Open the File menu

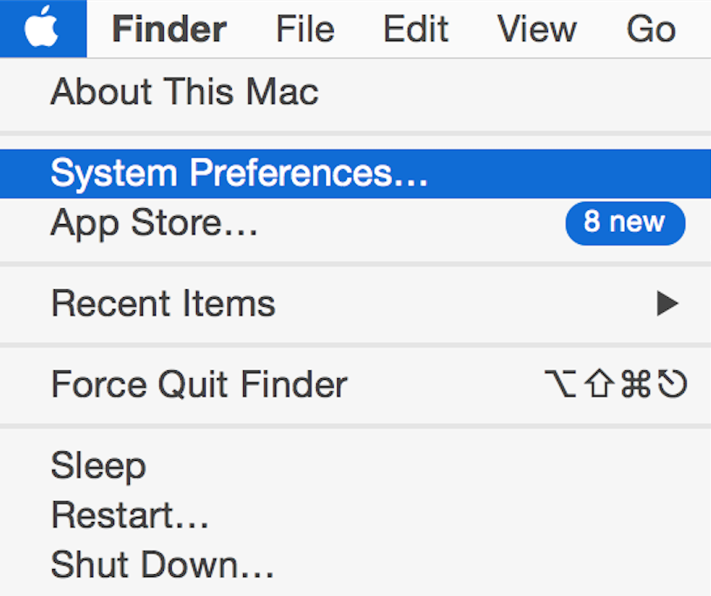pos(304,30)
